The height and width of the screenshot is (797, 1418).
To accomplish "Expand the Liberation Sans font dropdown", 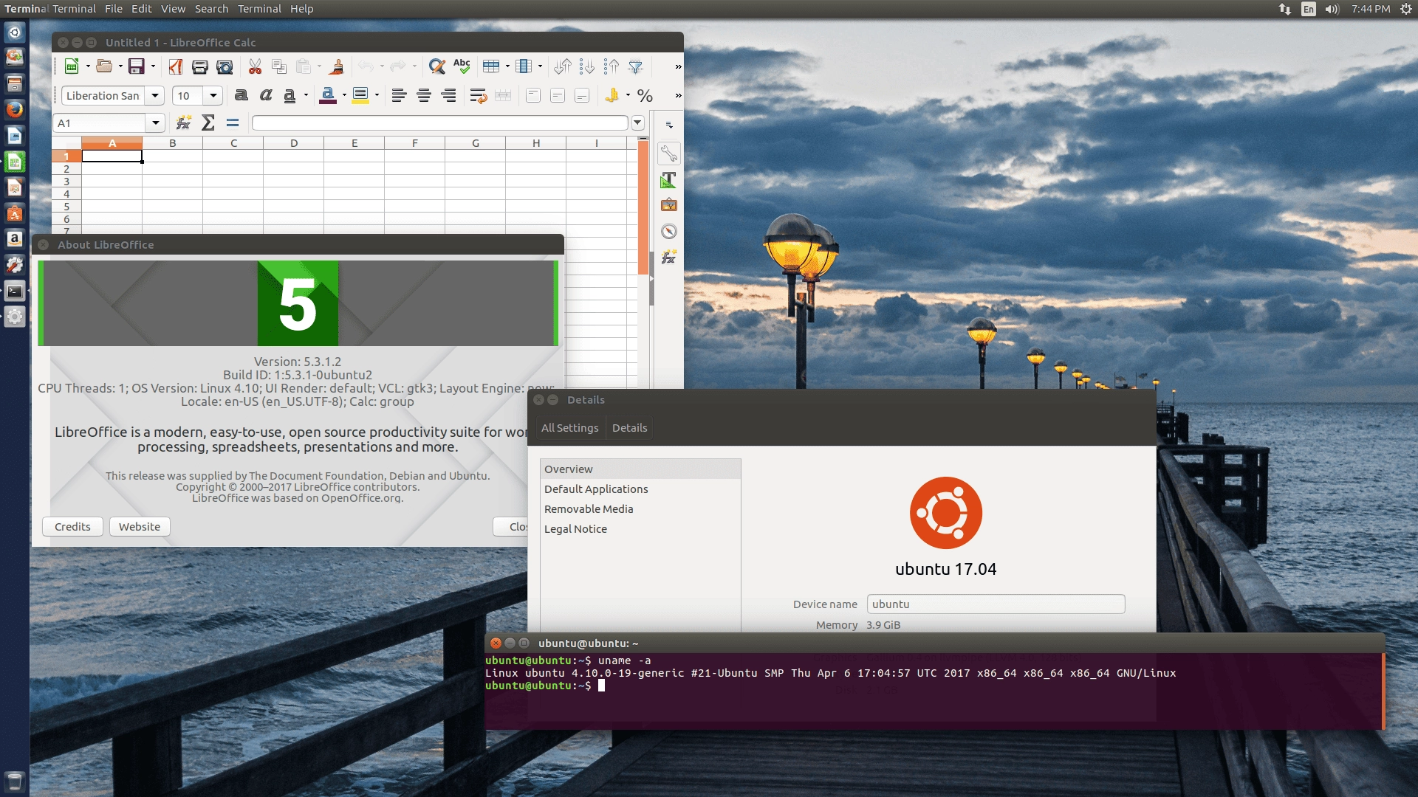I will pos(154,95).
